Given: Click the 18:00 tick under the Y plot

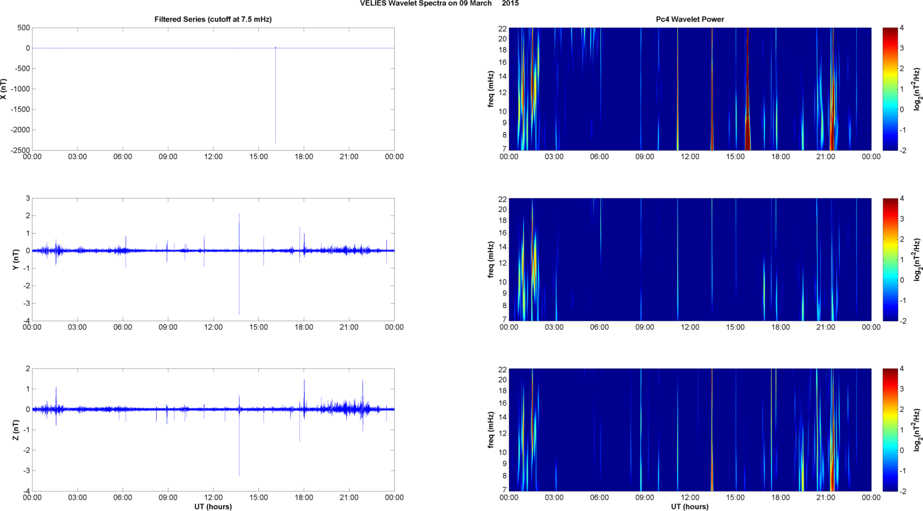Looking at the screenshot, I should pos(303,327).
